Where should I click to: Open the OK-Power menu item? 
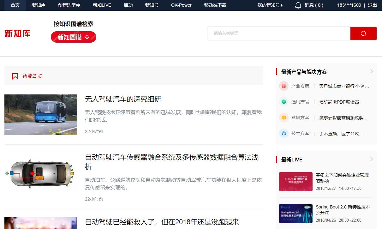point(181,5)
